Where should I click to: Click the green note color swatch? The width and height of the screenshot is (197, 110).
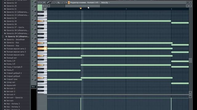pos(40,7)
